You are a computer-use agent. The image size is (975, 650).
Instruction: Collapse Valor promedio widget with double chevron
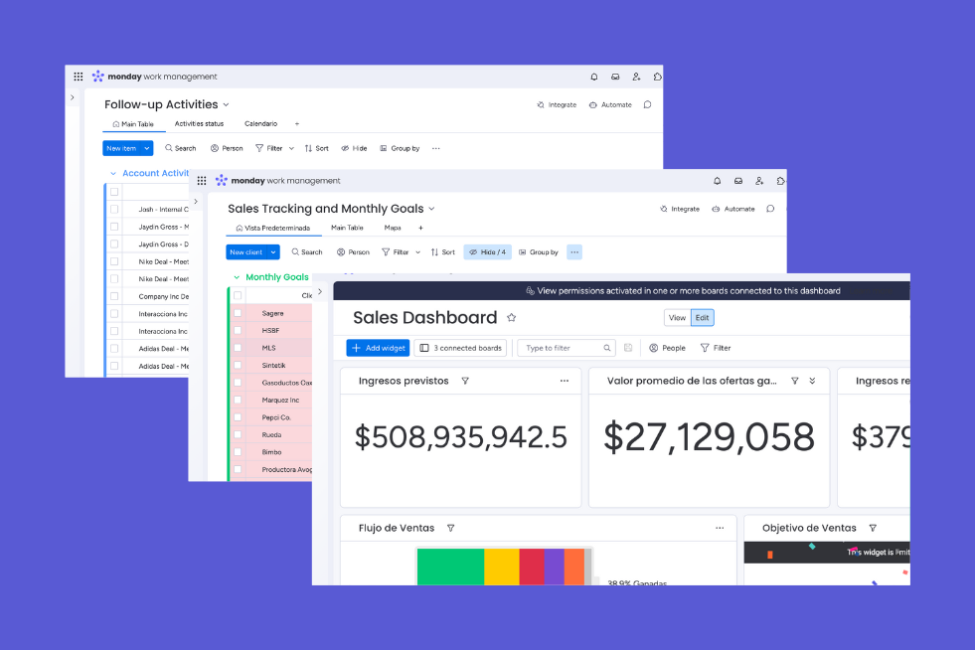click(812, 381)
